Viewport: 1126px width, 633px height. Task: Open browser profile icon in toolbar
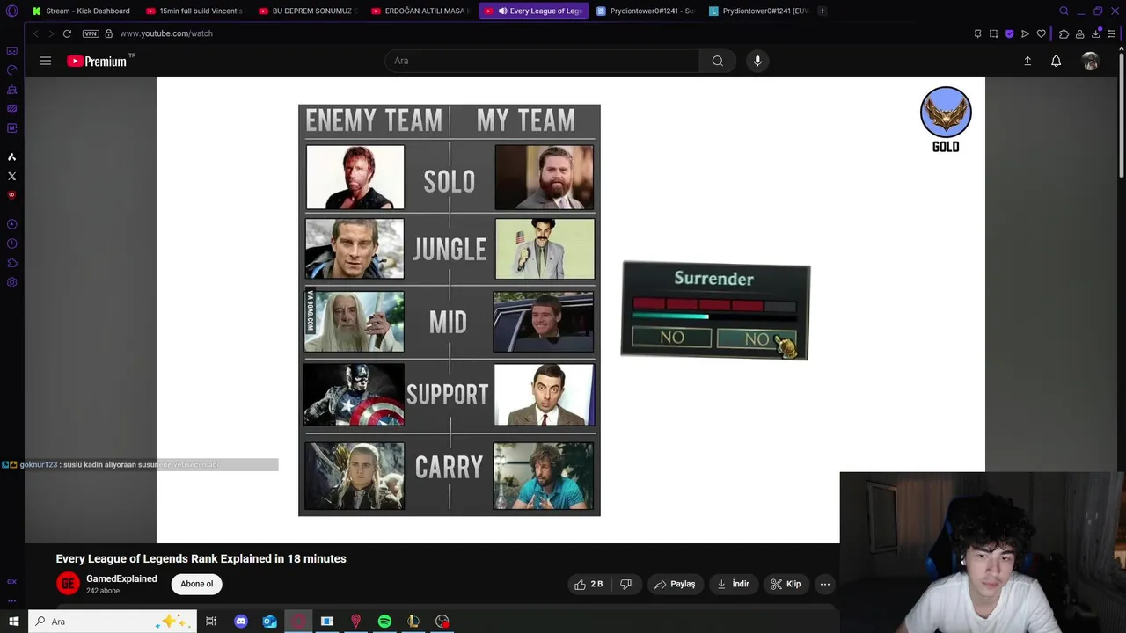coord(1079,33)
